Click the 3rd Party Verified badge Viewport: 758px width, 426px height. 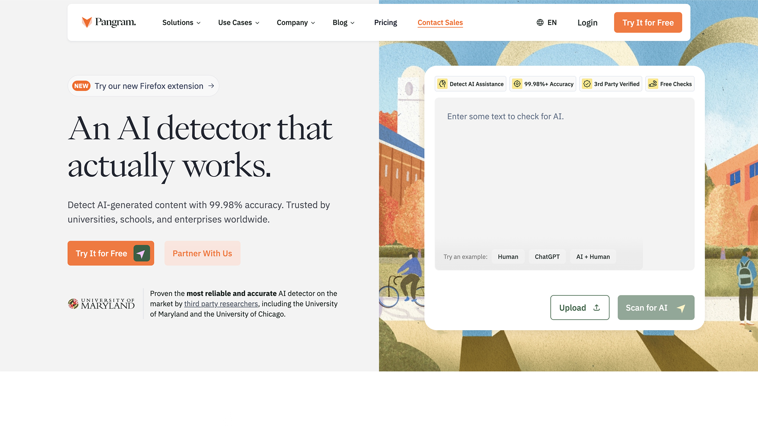[x=611, y=84]
